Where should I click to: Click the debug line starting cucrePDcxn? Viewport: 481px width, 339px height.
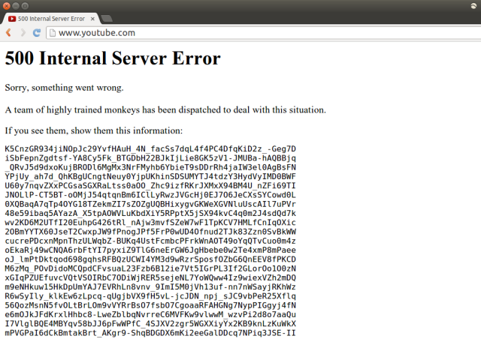click(x=150, y=241)
